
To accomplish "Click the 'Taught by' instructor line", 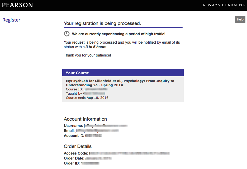I will (x=85, y=94).
